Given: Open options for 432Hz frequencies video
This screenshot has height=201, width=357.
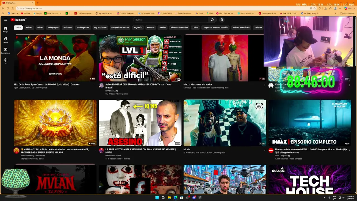Looking at the screenshot, I should tap(95, 150).
